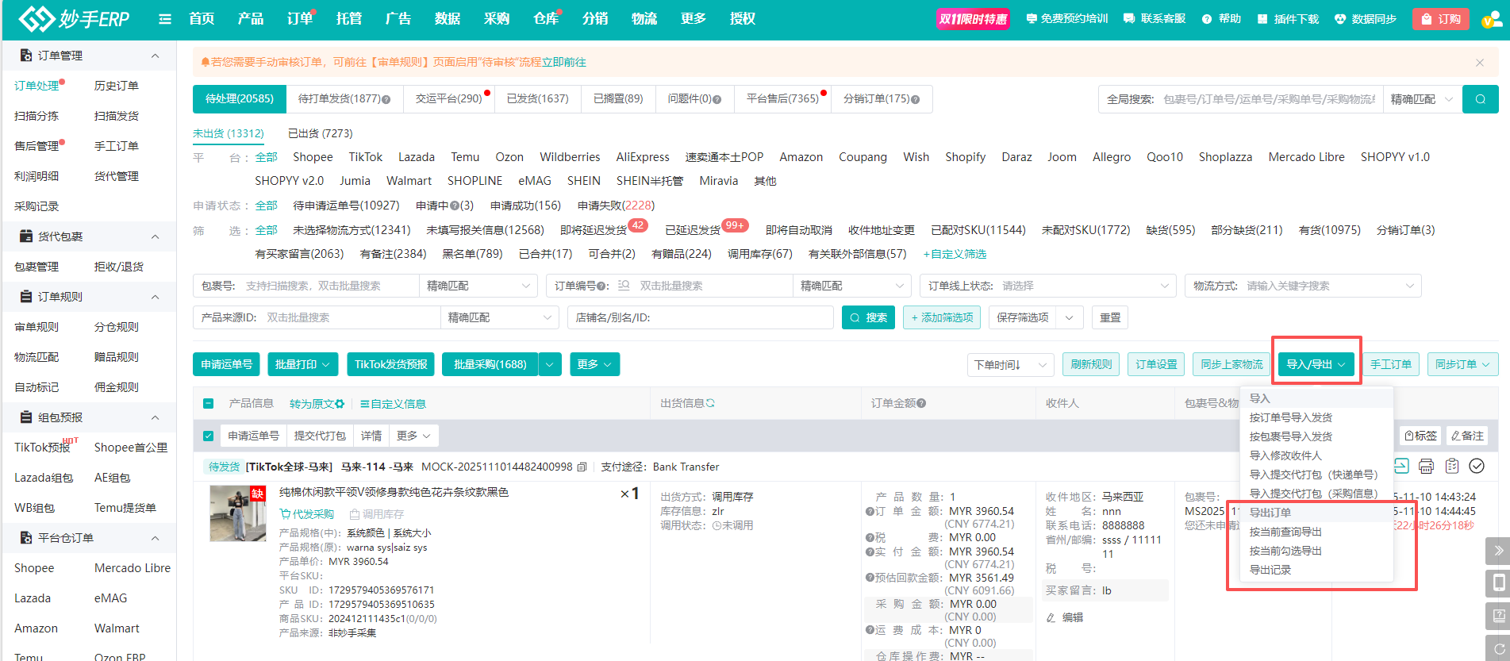Click the circle checkmark icon in the order row
Viewport: 1510px width, 661px height.
(1477, 466)
